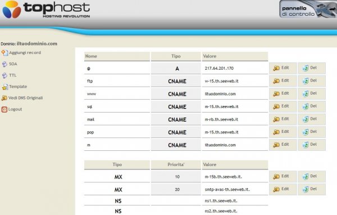Open the SOA settings icon

point(4,64)
